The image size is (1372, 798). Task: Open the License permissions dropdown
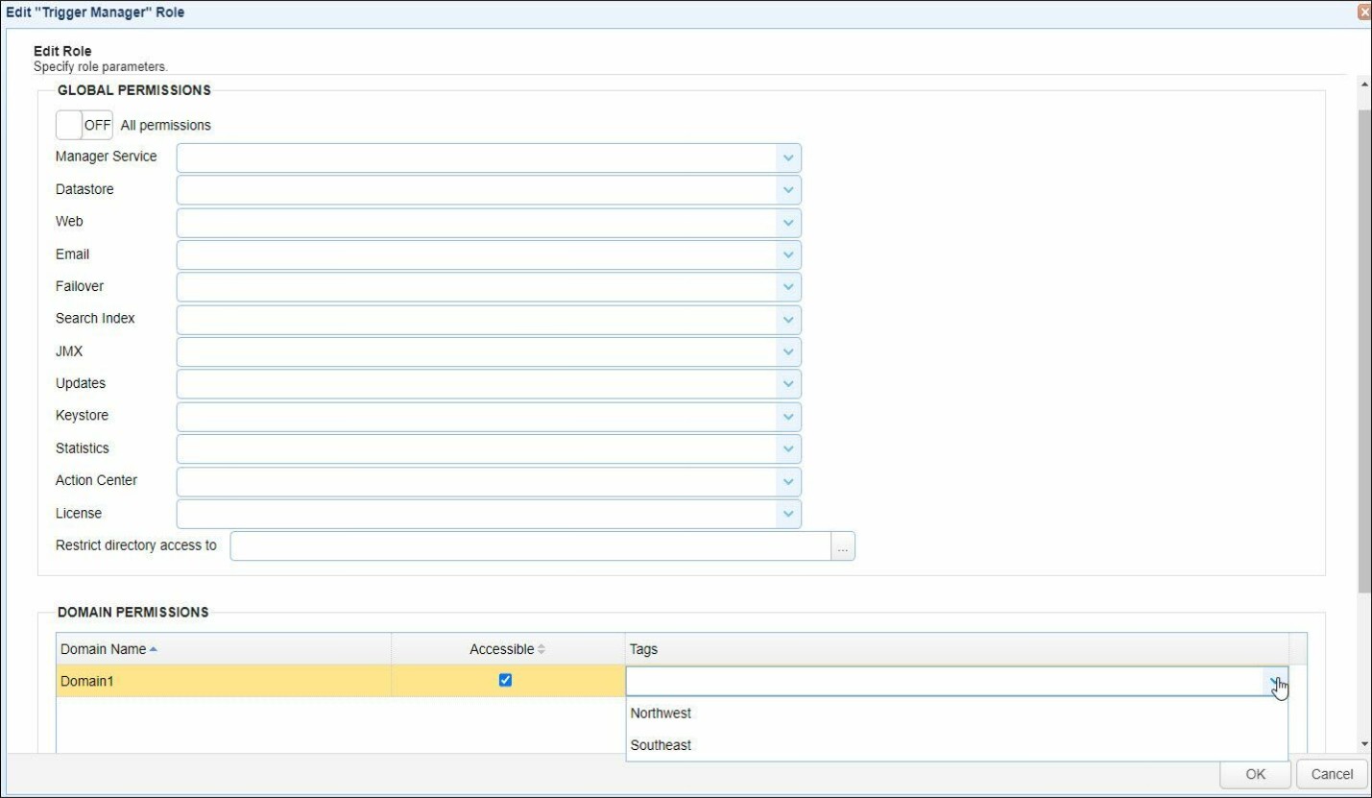[x=787, y=514]
